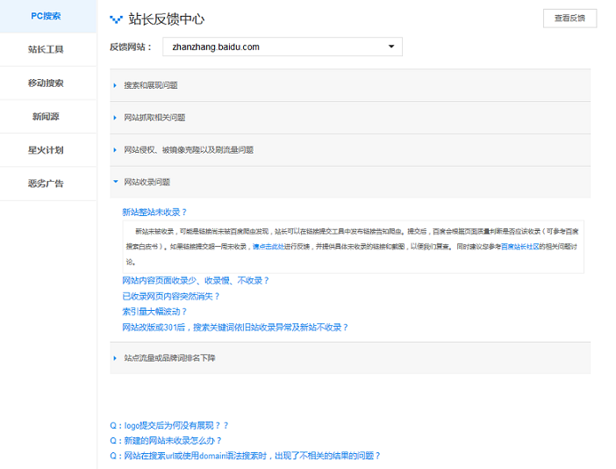Viewport: 616px width, 469px height.
Task: Expand the 站点流量或品牌词排名下降 section
Action: tap(169, 358)
